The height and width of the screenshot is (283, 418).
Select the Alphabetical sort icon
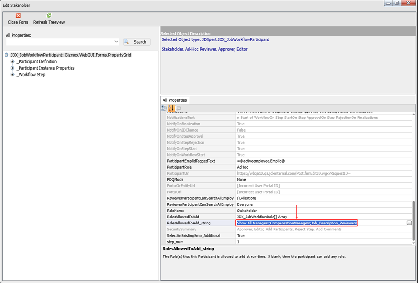[171, 108]
